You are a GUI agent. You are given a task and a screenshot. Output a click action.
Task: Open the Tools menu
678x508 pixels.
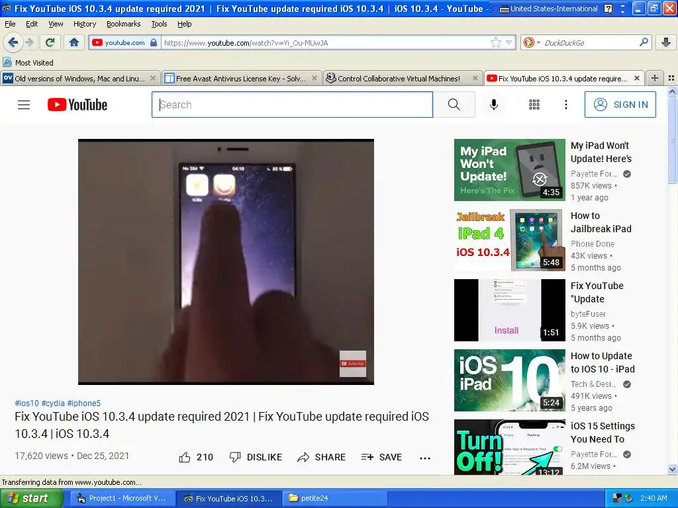pos(159,24)
